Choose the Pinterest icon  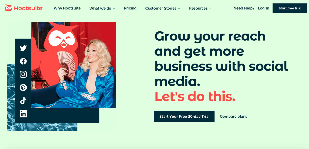tap(23, 88)
